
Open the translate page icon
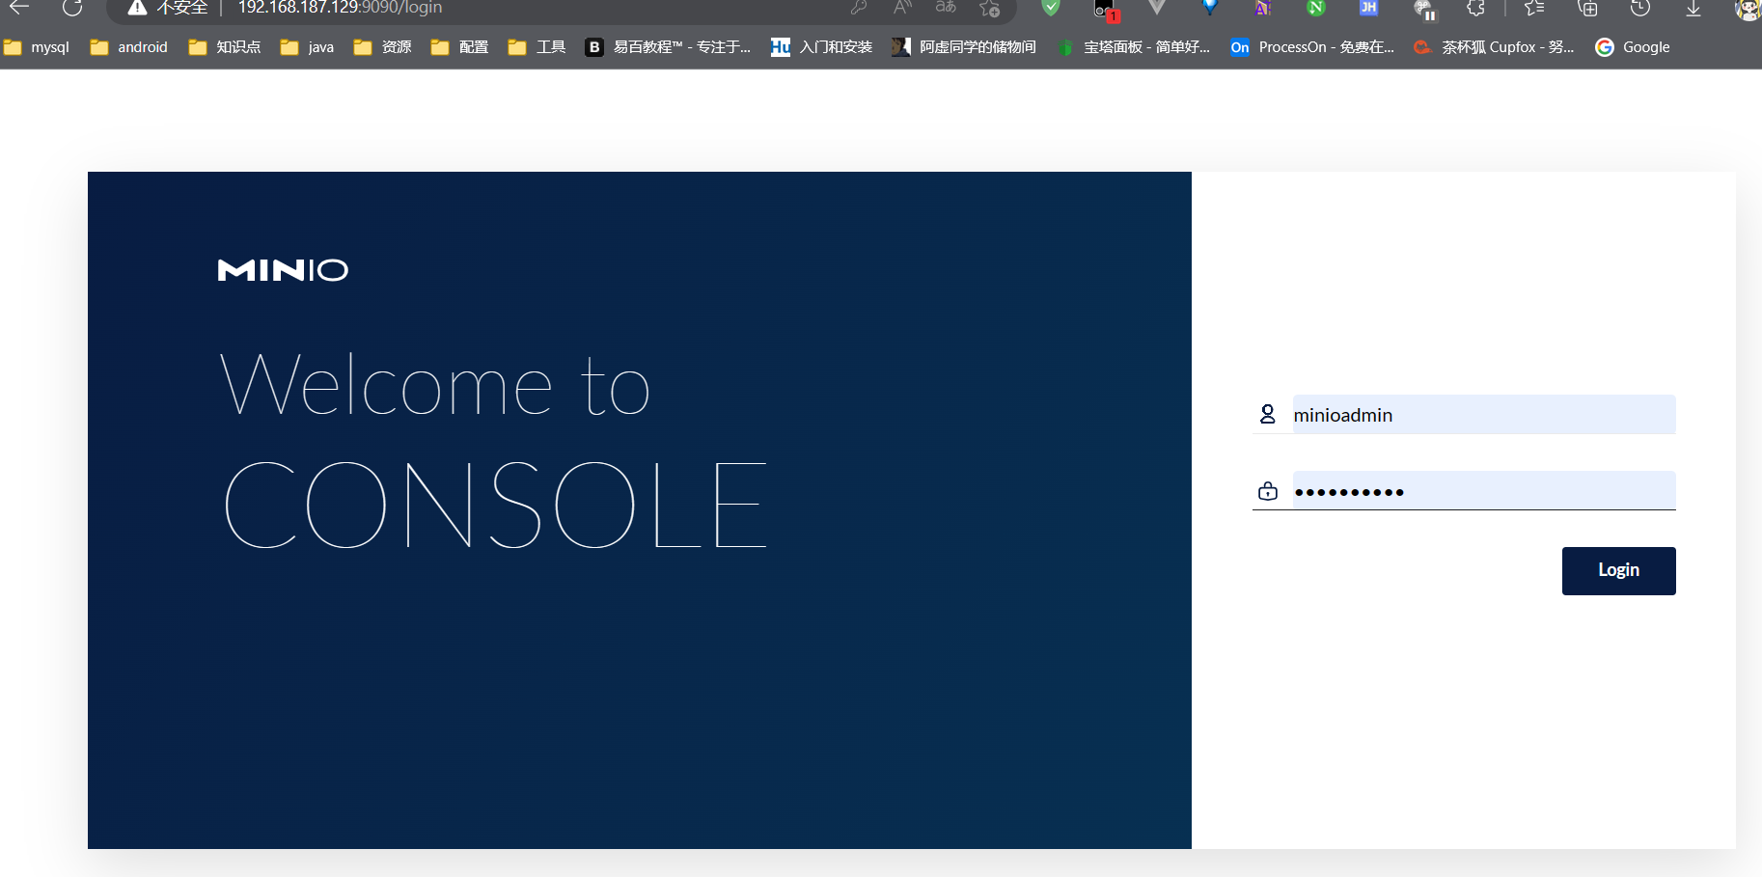(x=945, y=9)
